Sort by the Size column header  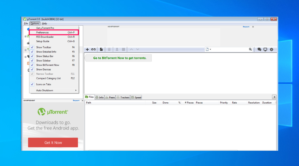(151, 103)
